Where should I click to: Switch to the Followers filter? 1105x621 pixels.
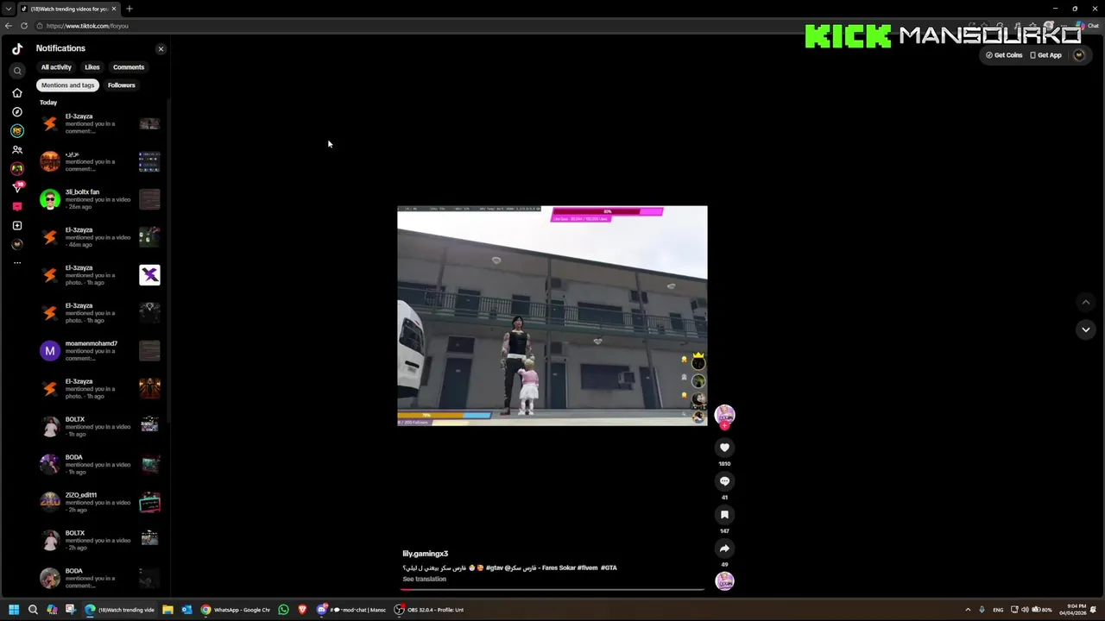122,85
